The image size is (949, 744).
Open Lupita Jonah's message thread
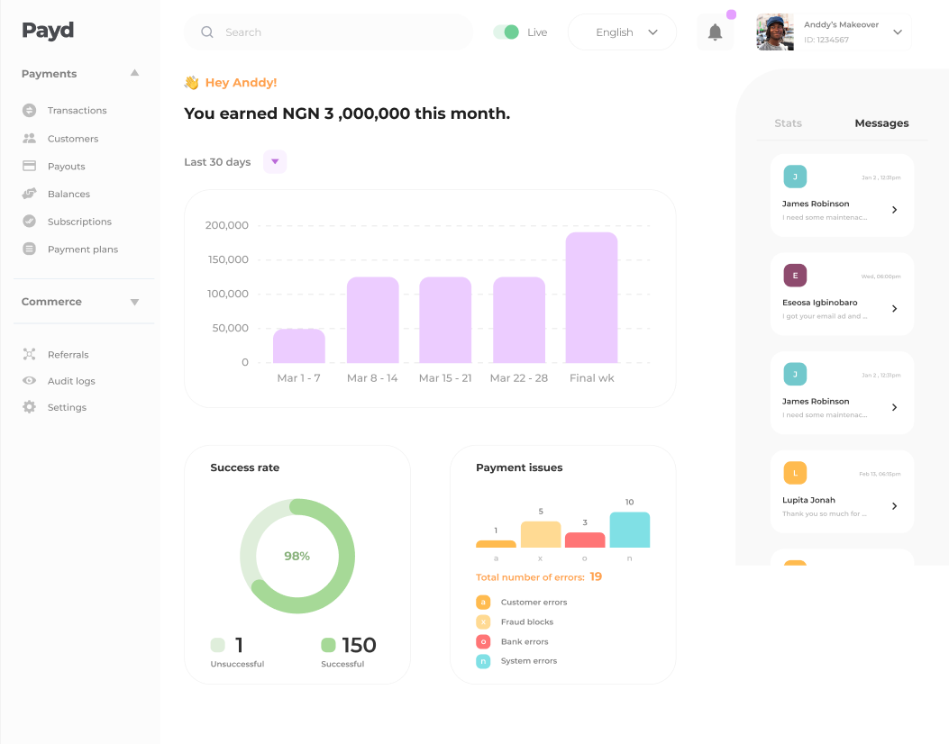click(x=841, y=492)
